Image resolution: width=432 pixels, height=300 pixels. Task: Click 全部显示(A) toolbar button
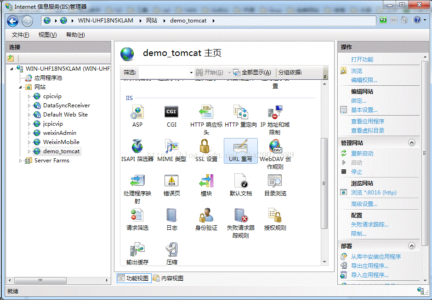252,72
